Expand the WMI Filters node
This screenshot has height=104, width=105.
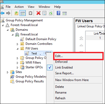[x=17, y=63]
